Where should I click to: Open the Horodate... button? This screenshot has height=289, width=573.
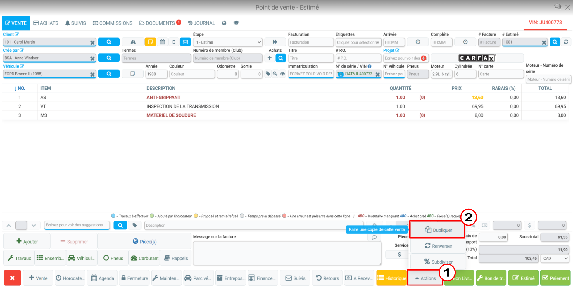click(x=70, y=278)
